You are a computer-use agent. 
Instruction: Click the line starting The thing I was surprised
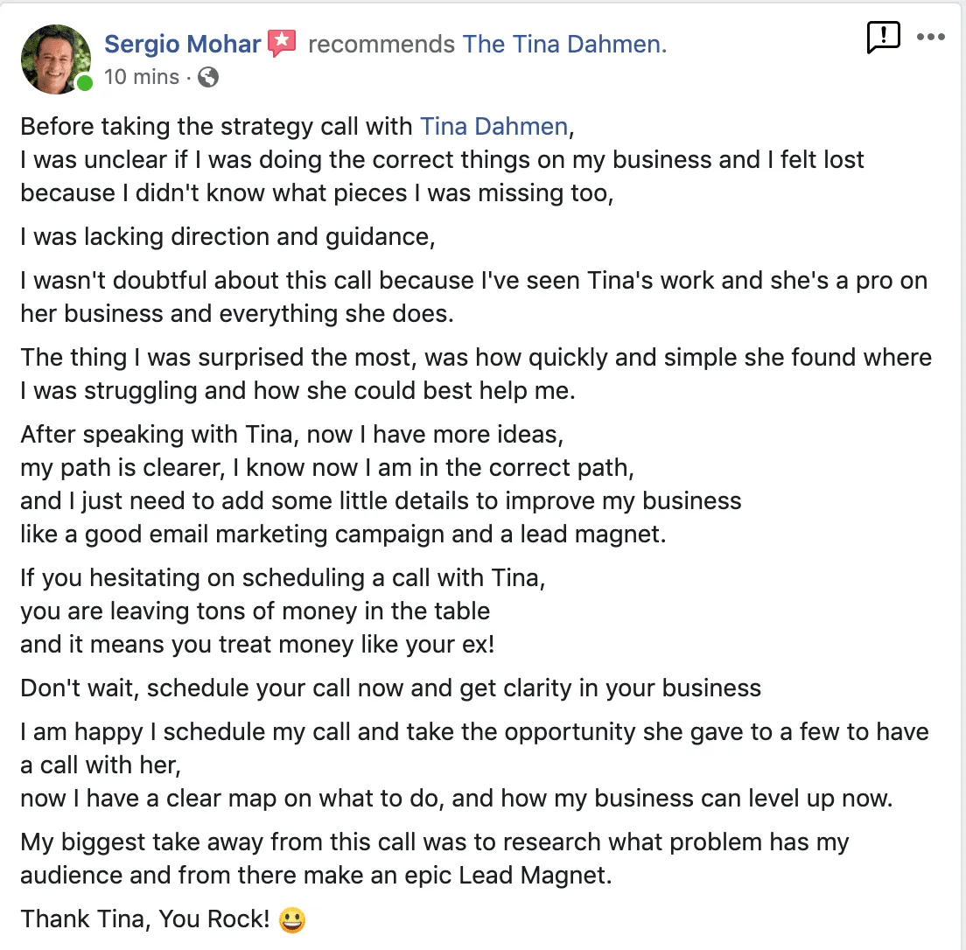(476, 358)
